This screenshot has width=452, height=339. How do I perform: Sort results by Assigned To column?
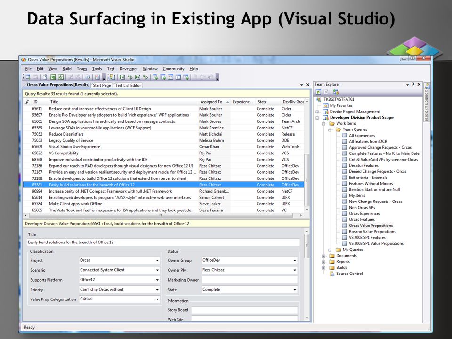[x=215, y=102]
